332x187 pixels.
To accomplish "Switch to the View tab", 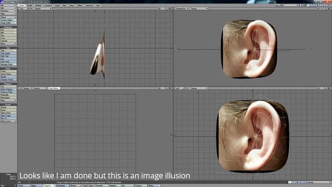I will [x=98, y=5].
